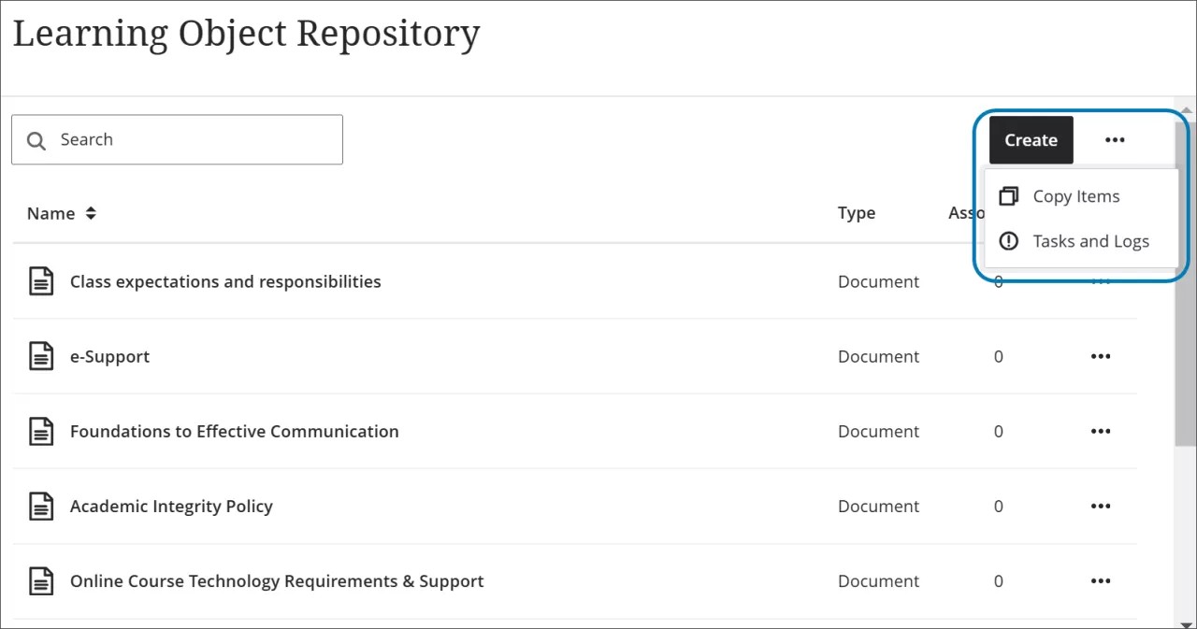Open the three-dot menu next to Create
Screen dimensions: 1197x629
tap(1115, 139)
